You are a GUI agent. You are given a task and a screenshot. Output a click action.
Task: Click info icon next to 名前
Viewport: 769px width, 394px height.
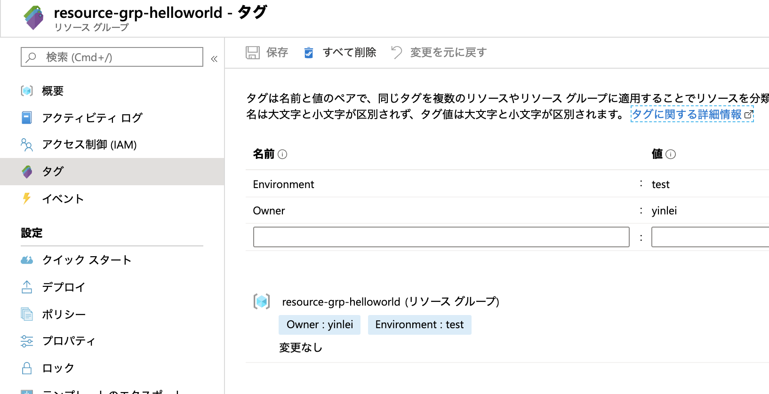coord(282,154)
